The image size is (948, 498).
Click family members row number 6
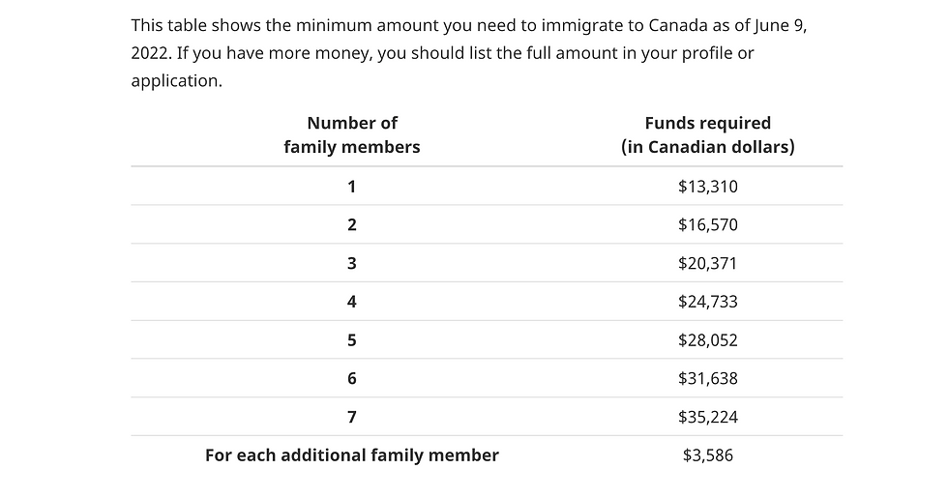[x=352, y=378]
